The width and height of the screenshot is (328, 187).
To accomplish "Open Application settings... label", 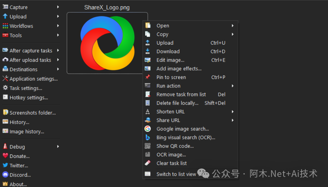I will (x=34, y=79).
